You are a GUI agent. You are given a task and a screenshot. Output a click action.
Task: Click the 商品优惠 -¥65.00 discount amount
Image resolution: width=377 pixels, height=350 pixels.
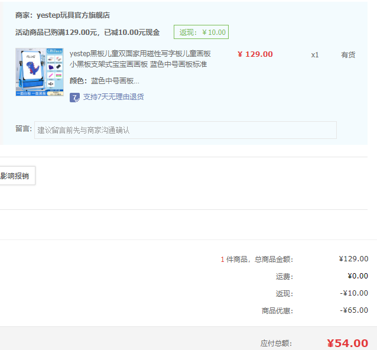click(354, 310)
